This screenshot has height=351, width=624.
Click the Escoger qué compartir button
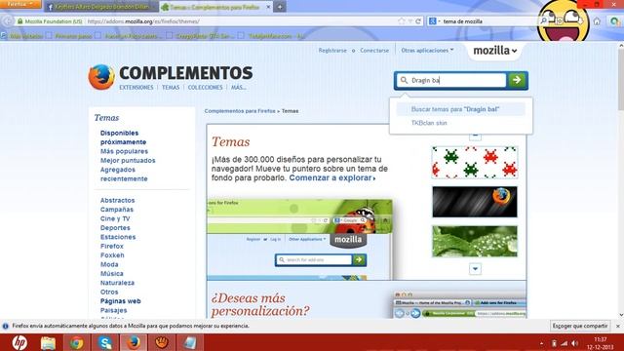[x=580, y=326]
